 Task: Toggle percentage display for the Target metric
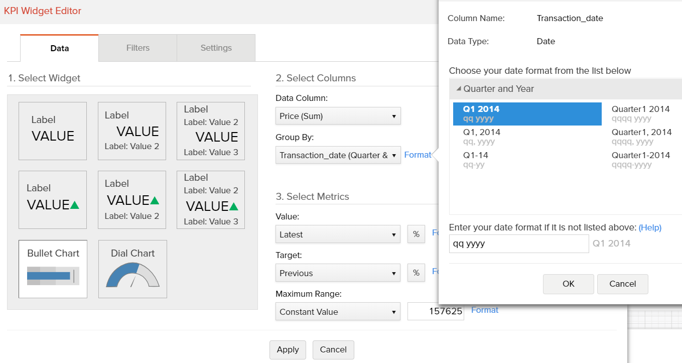click(416, 273)
